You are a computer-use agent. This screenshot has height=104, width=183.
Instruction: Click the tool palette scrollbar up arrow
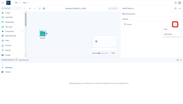click(x=26, y=12)
